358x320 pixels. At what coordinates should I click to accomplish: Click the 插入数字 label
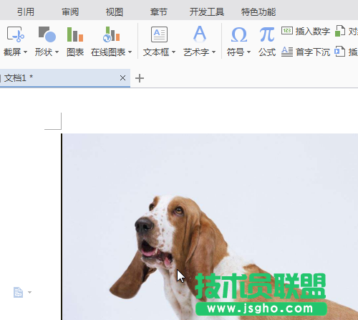tap(313, 32)
